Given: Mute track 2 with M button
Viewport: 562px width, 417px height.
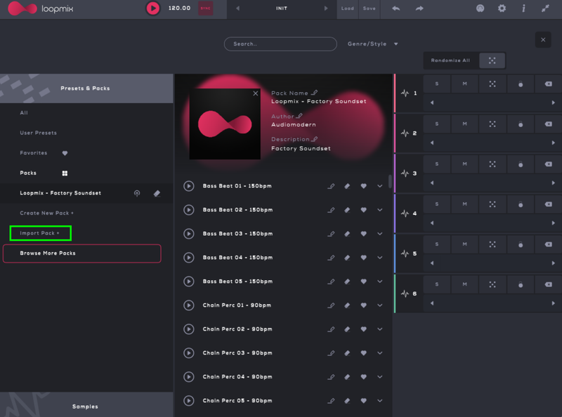Looking at the screenshot, I should coord(464,124).
